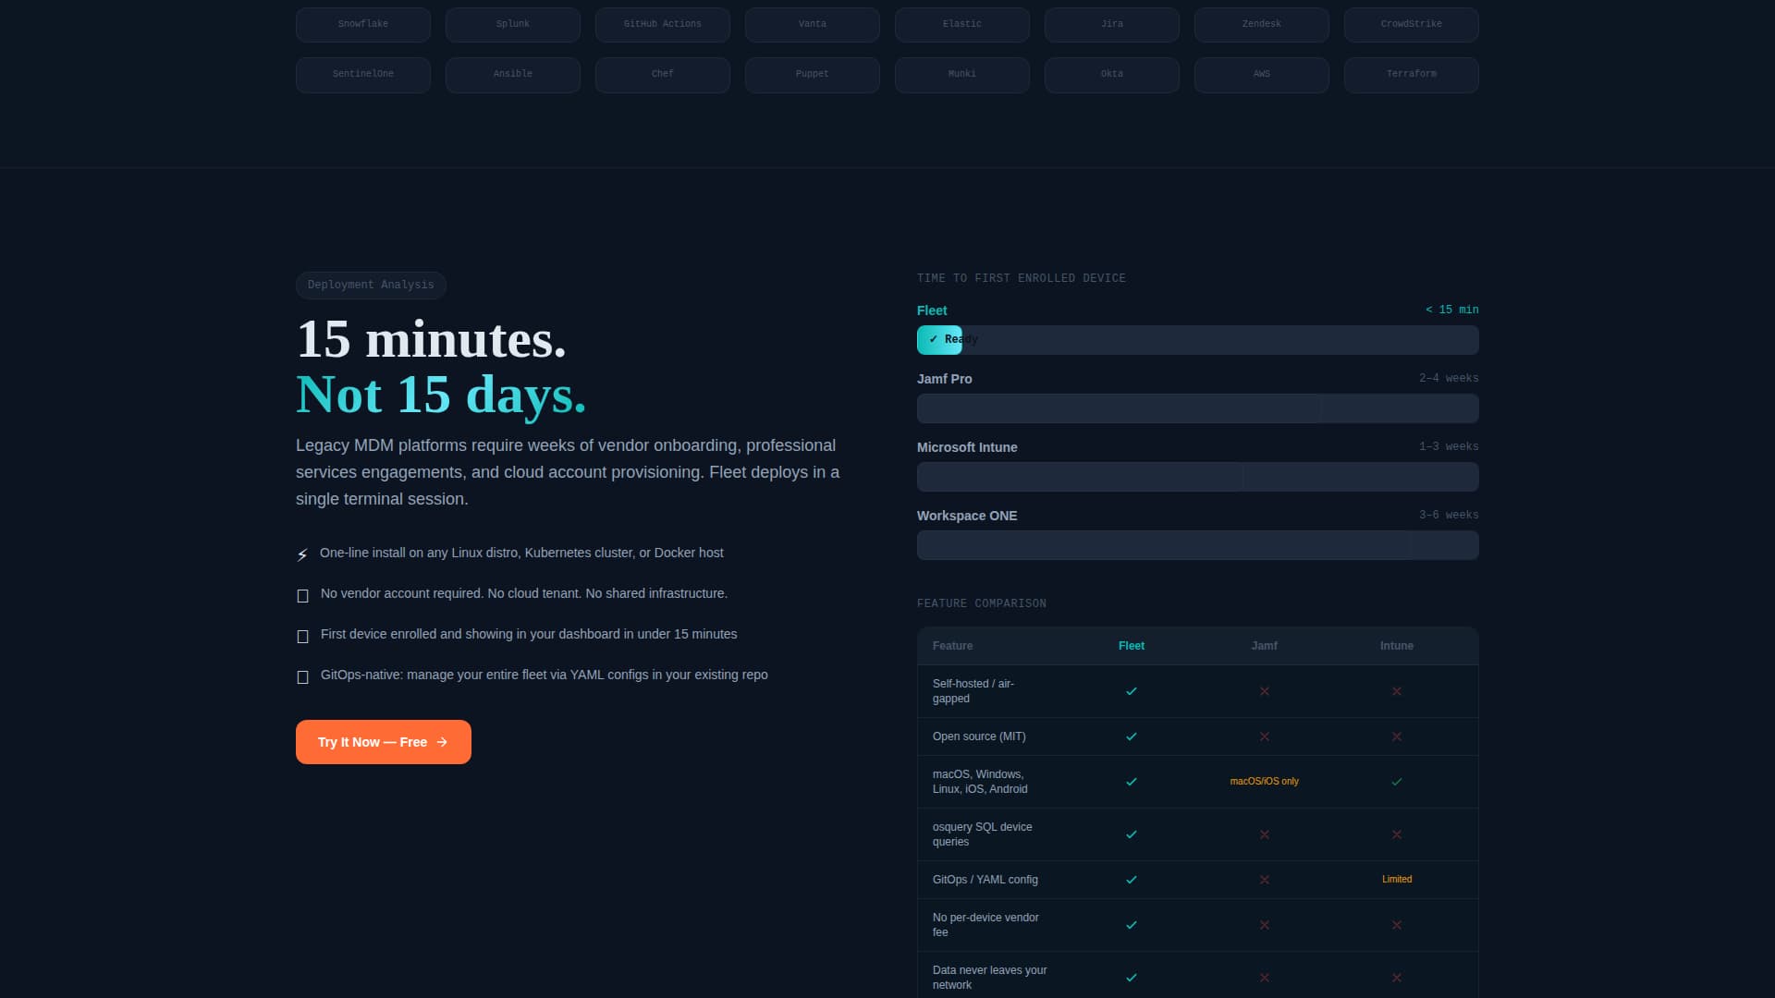Click the Microsoft Intune time bar
This screenshot has width=1775, height=998.
coord(1198,477)
